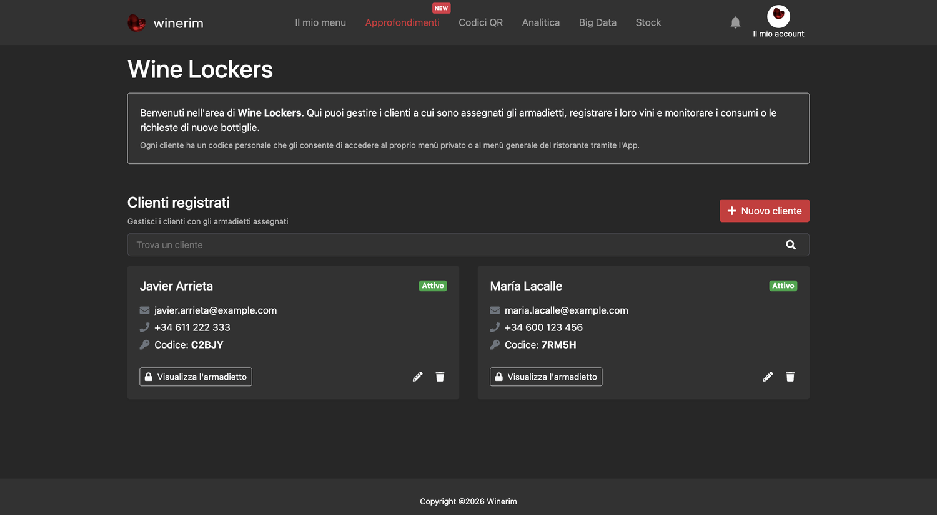Open the Il mio menu nav item
The image size is (937, 515).
(320, 22)
